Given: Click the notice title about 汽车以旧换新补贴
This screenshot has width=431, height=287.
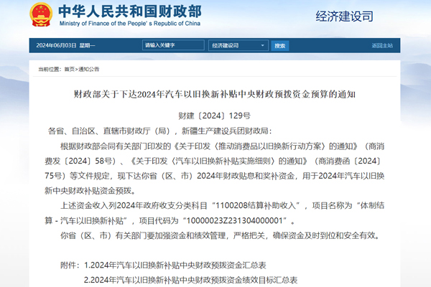Looking at the screenshot, I should point(215,93).
